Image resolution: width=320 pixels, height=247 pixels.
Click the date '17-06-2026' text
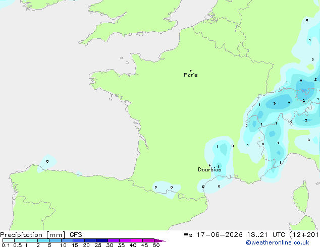pos(220,235)
